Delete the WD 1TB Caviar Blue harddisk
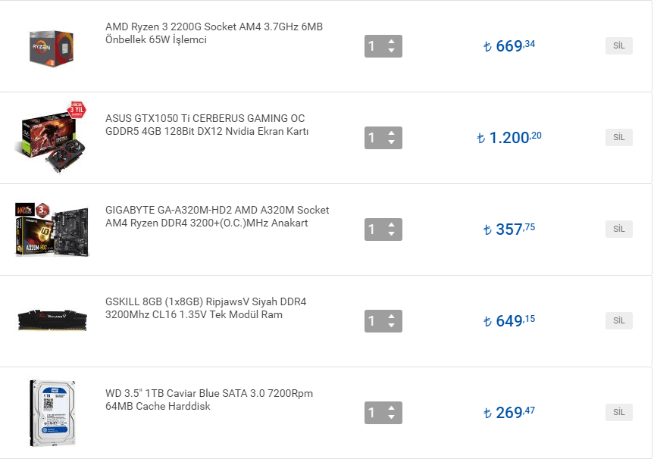Image resolution: width=654 pixels, height=459 pixels. (618, 412)
